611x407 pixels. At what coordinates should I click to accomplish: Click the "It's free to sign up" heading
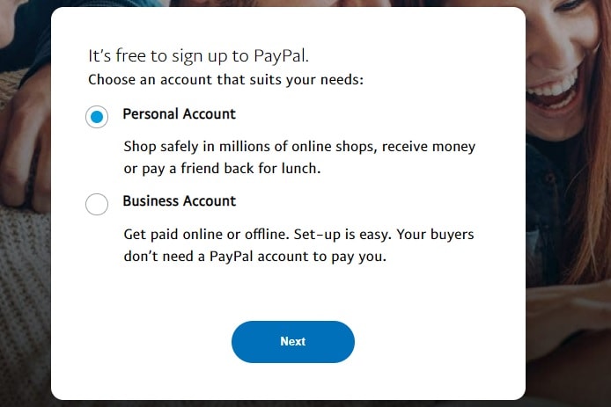coord(198,56)
